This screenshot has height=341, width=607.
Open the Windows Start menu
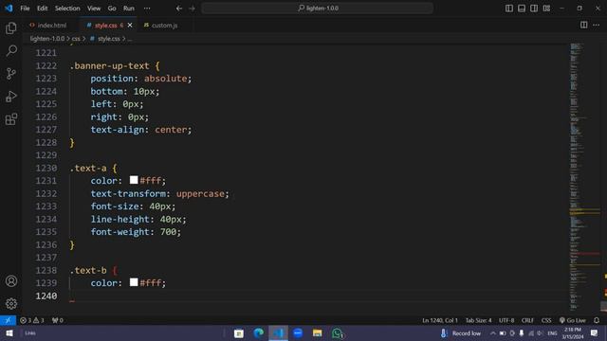pos(9,332)
